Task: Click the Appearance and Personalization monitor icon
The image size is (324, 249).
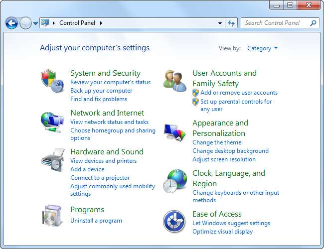Action: (x=175, y=132)
